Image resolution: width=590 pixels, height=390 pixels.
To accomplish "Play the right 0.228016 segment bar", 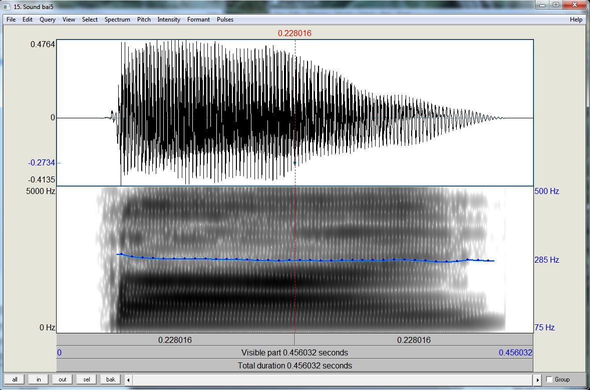I will [414, 340].
